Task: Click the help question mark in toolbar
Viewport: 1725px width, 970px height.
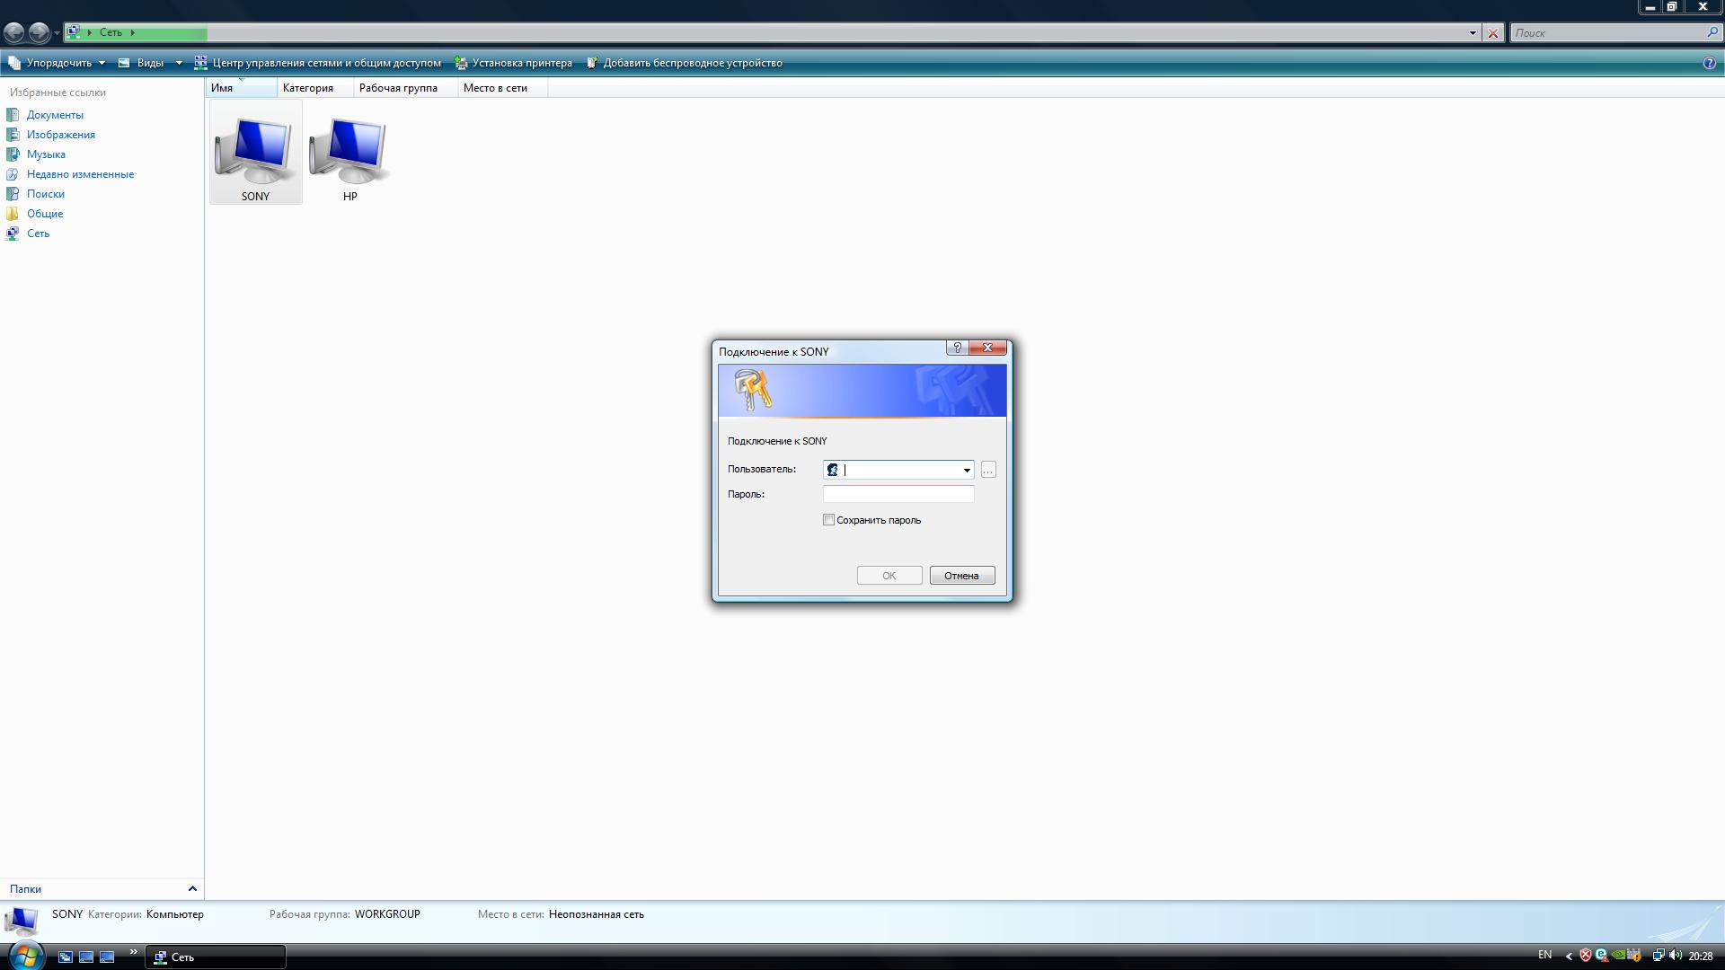Action: coord(1709,63)
